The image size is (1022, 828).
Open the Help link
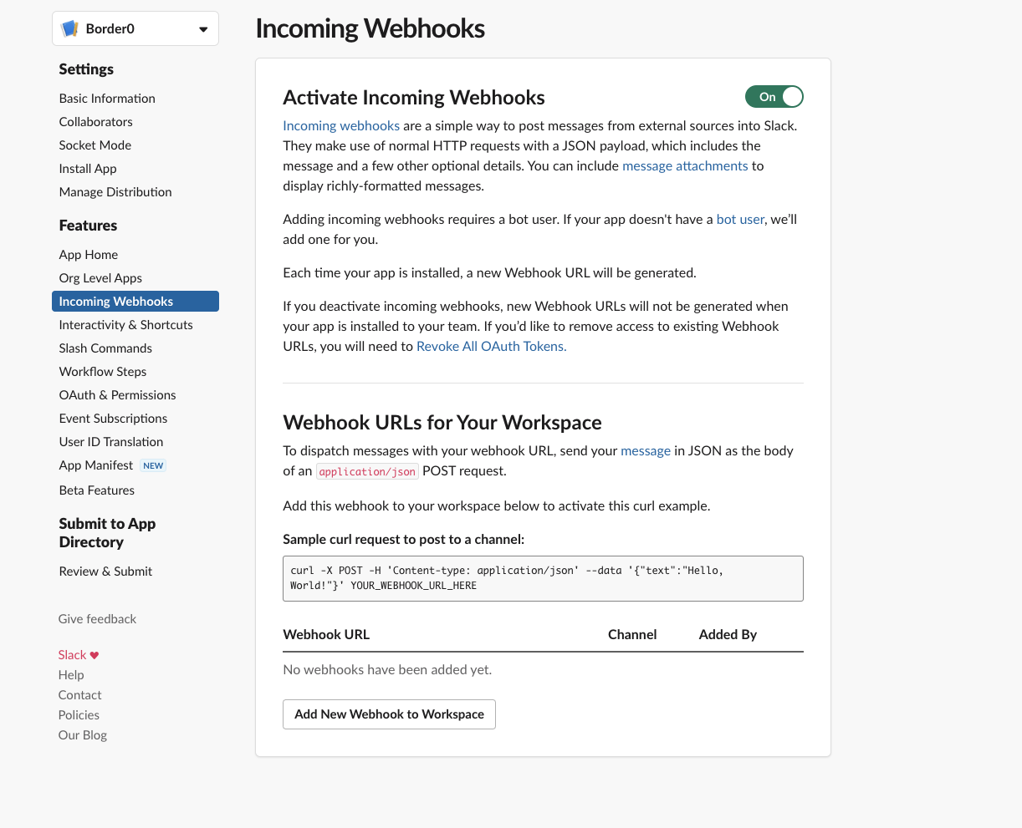click(71, 675)
